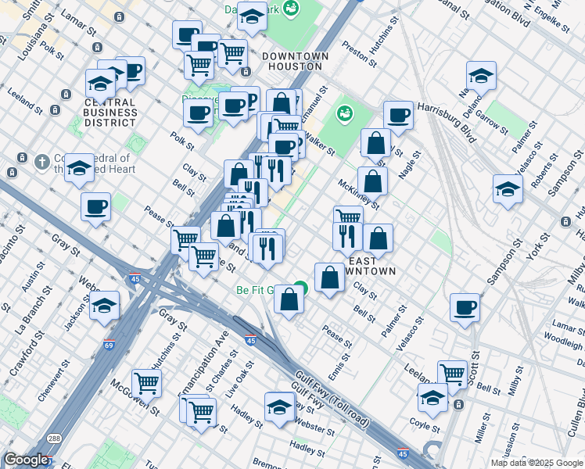
Task: Select the 'Coyle St' street label
Action: (x=425, y=425)
